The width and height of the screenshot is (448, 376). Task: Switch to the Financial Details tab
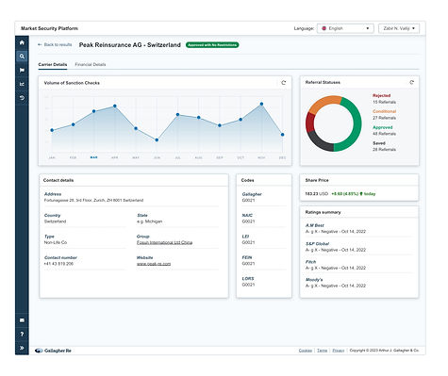(x=91, y=64)
